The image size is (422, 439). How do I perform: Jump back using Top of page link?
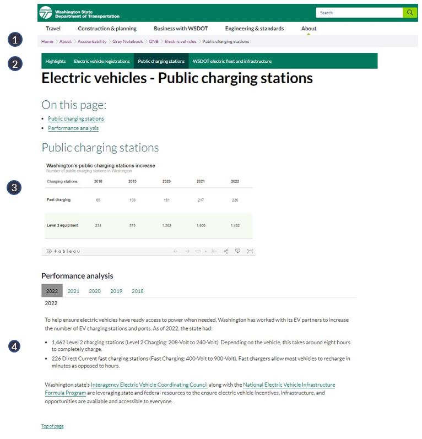tap(52, 426)
